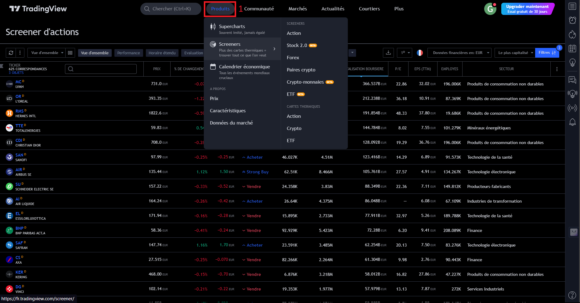
Task: Sort by the P/E column header
Action: [x=398, y=69]
